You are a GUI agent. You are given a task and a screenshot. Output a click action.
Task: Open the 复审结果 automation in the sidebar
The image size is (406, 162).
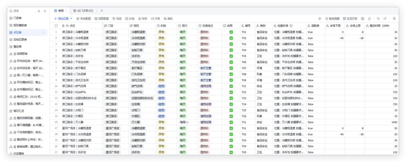[x=27, y=146]
